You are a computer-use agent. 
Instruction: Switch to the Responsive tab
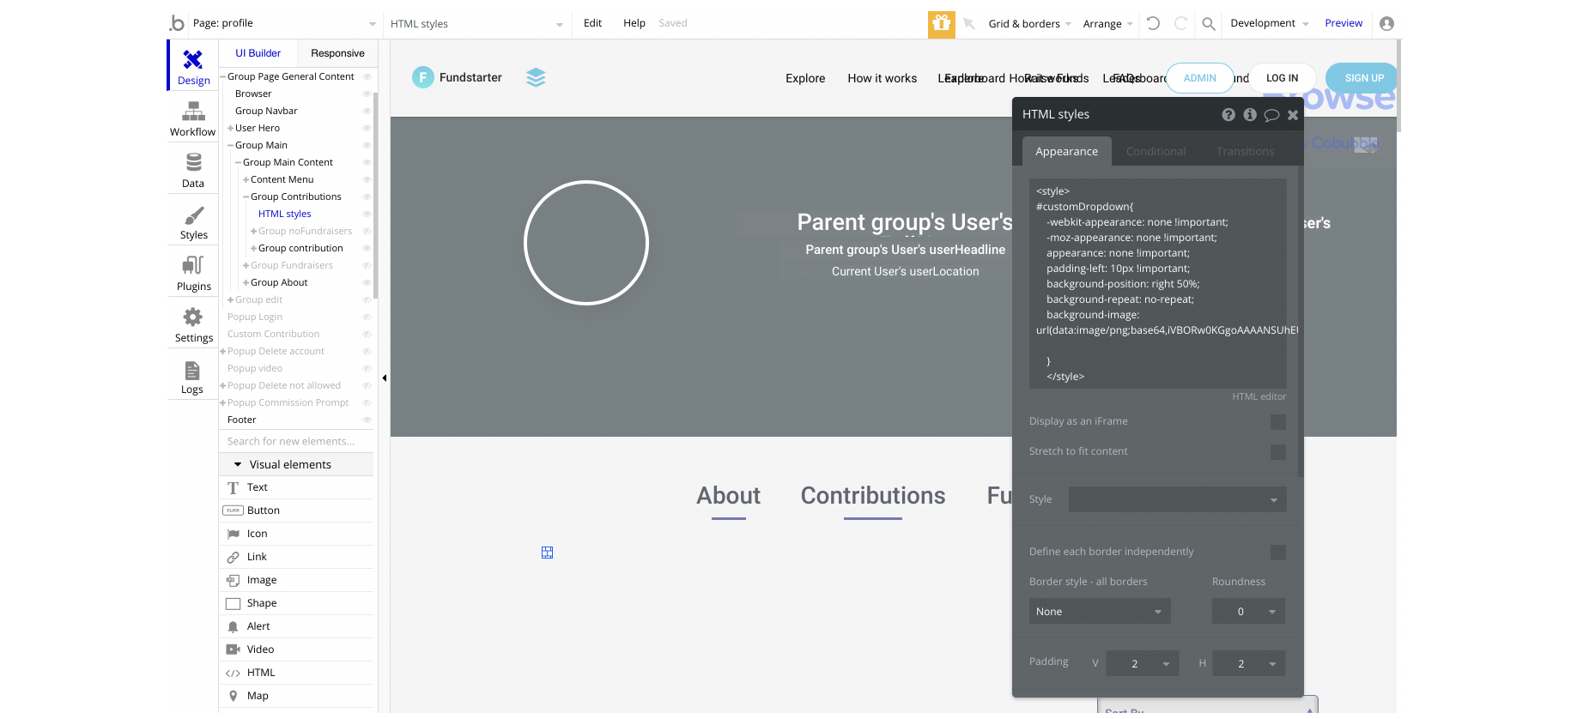coord(337,53)
